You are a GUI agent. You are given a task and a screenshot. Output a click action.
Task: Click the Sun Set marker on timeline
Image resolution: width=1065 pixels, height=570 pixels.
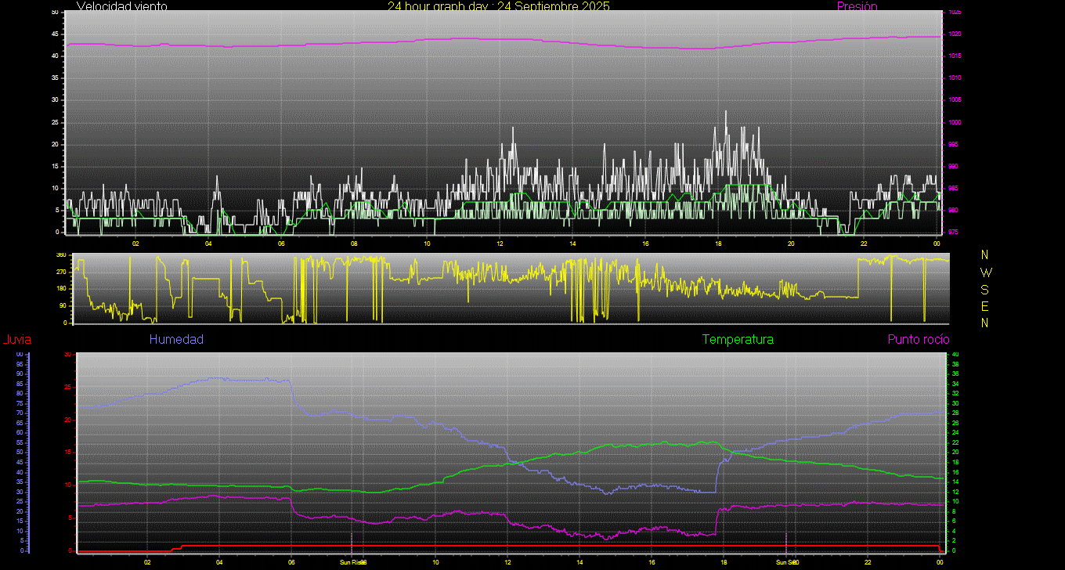pyautogui.click(x=786, y=562)
